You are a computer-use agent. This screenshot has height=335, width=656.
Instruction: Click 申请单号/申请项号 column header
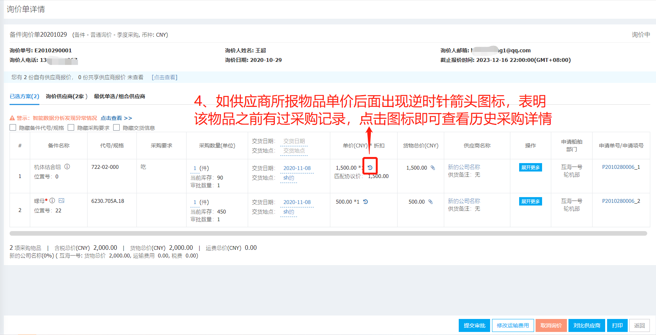click(621, 146)
